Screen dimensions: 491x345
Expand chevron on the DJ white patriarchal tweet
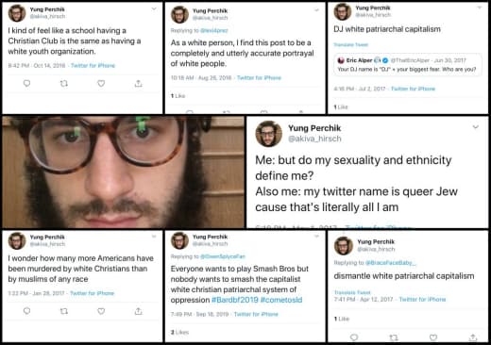480,8
